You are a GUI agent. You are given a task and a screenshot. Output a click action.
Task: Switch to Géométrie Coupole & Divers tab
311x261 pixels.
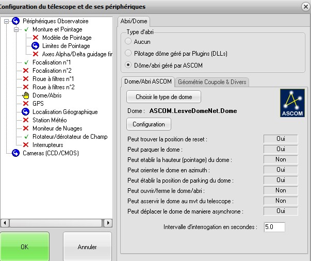(x=211, y=82)
